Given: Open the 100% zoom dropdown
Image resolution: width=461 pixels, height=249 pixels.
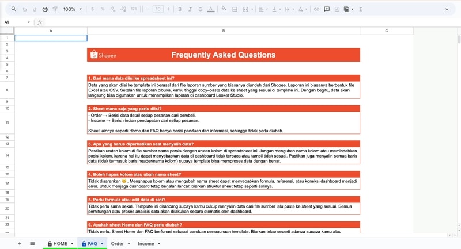Looking at the screenshot, I should (x=72, y=9).
